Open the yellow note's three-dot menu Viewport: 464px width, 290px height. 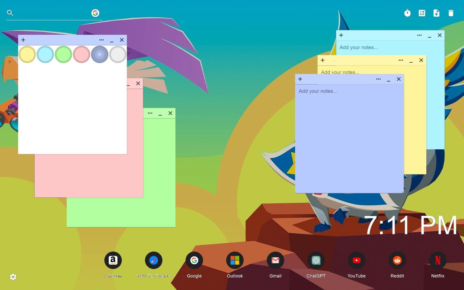point(401,60)
